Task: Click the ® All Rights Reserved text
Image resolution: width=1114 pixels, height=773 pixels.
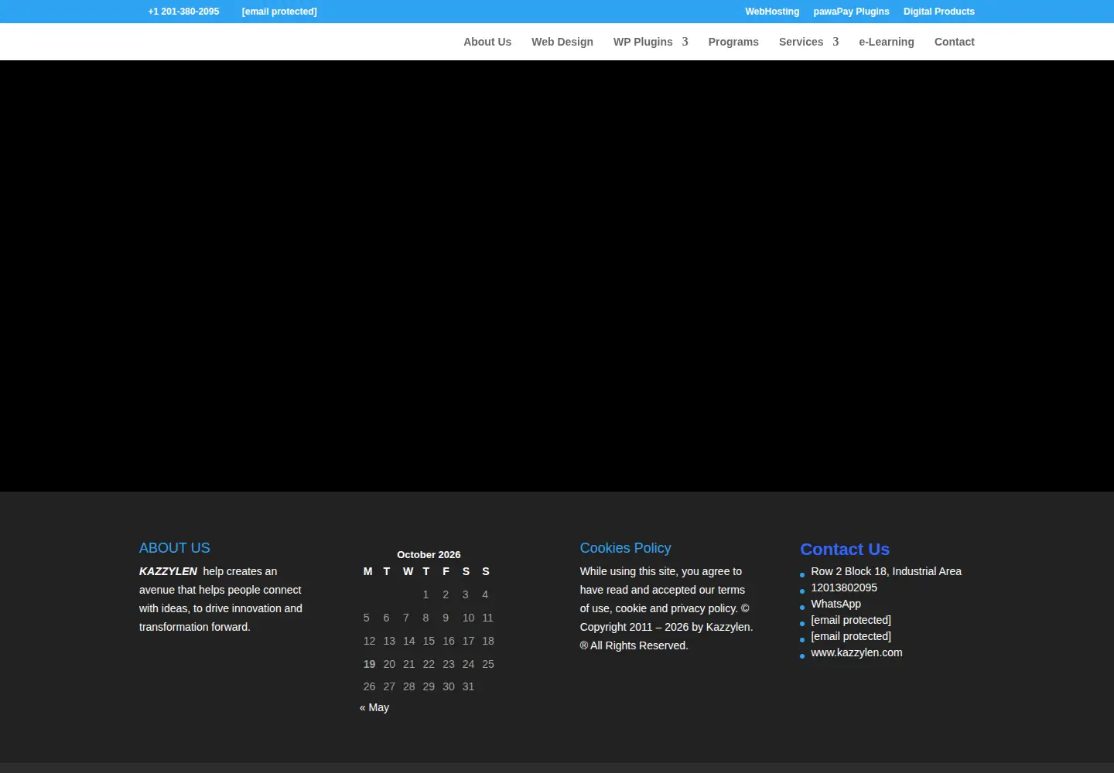Action: [634, 645]
